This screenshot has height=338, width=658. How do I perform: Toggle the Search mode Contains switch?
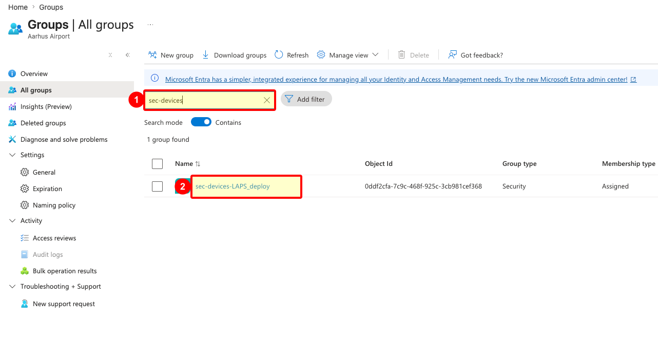(x=201, y=122)
